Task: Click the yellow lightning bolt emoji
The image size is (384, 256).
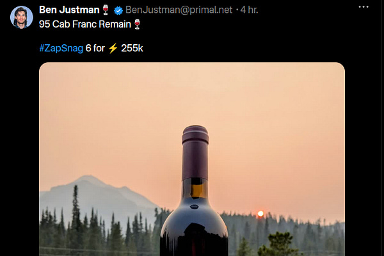Action: (113, 48)
